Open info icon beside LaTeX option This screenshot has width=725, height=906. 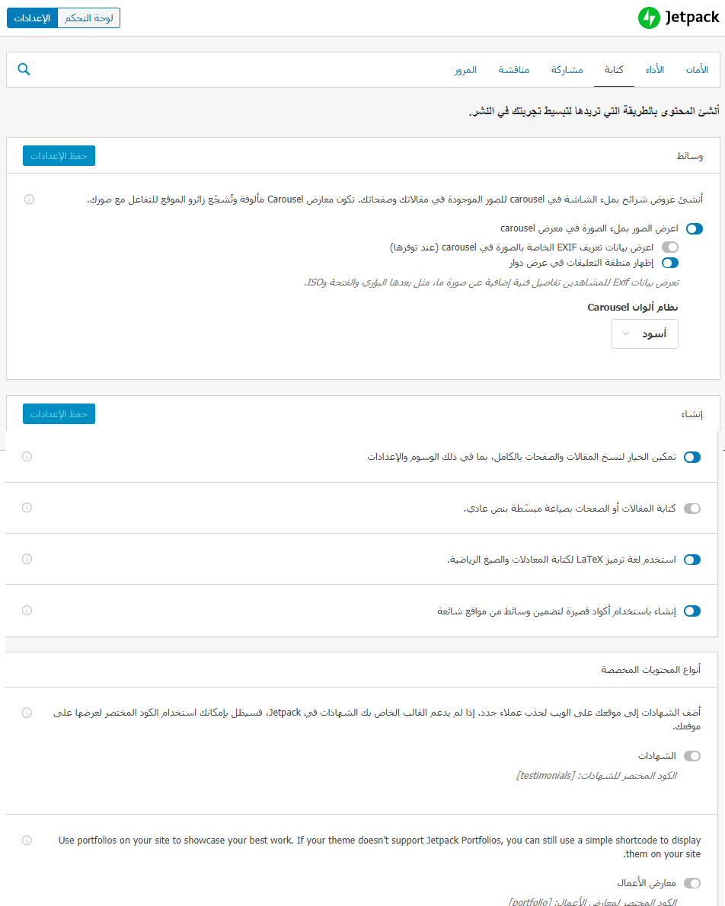(27, 559)
